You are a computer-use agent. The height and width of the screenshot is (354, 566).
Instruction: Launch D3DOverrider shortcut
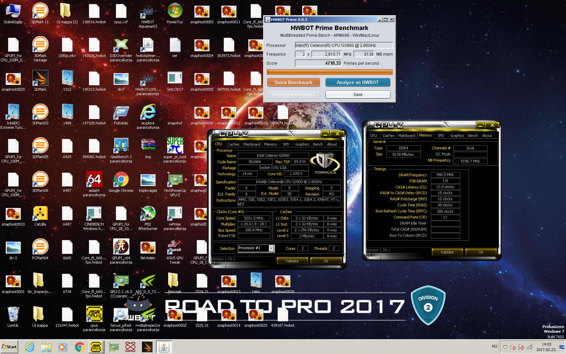(x=121, y=49)
